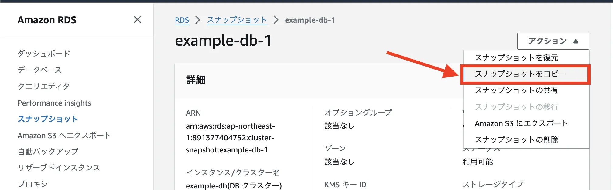This screenshot has width=613, height=190.
Task: Click the インスタンス/クラスター名 label
Action: 233,172
